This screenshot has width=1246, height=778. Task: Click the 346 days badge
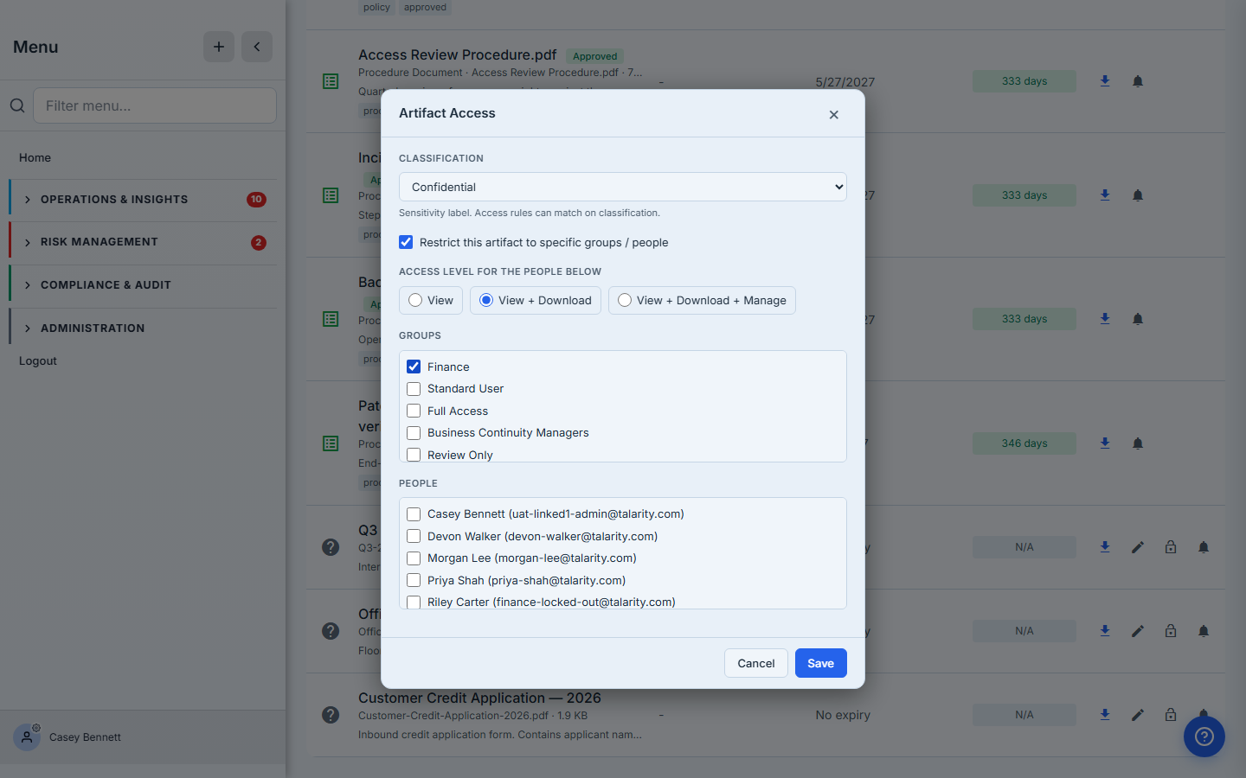click(x=1024, y=443)
